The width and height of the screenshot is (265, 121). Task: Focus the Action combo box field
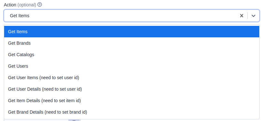tap(132, 16)
